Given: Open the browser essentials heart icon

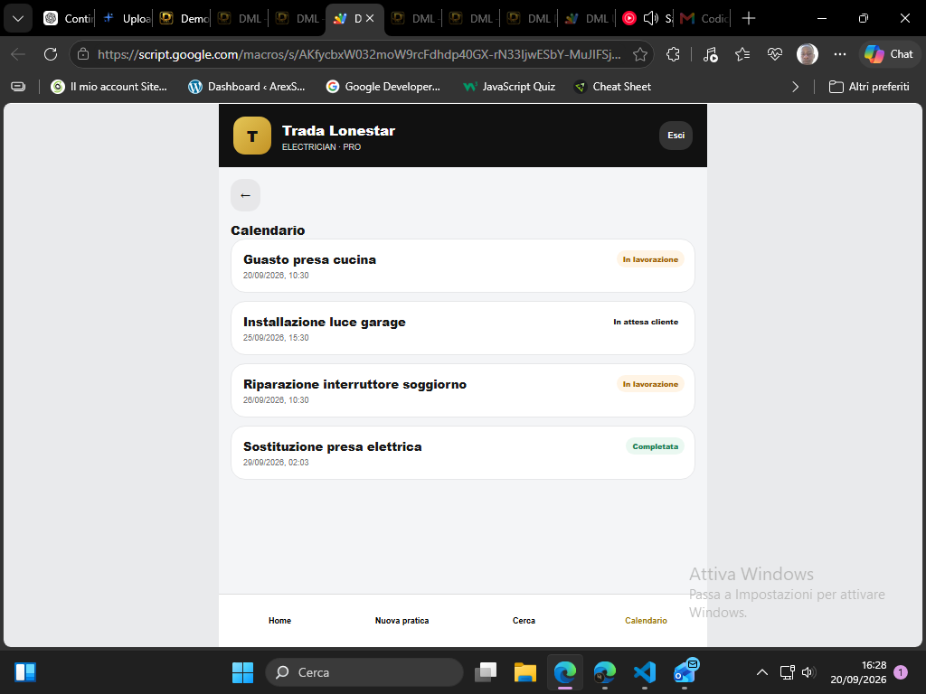Looking at the screenshot, I should pos(775,54).
